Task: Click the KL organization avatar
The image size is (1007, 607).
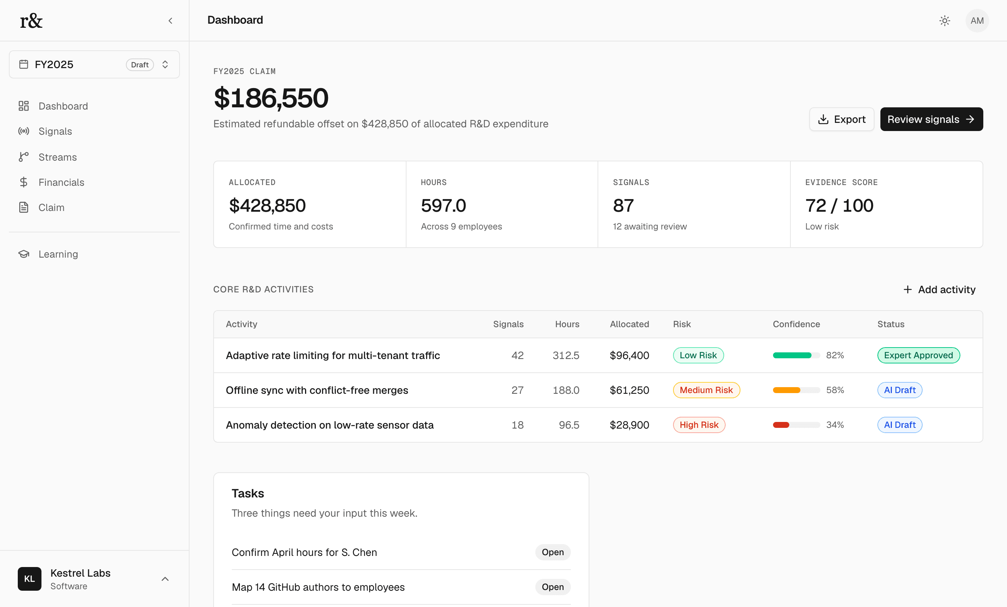Action: tap(29, 579)
